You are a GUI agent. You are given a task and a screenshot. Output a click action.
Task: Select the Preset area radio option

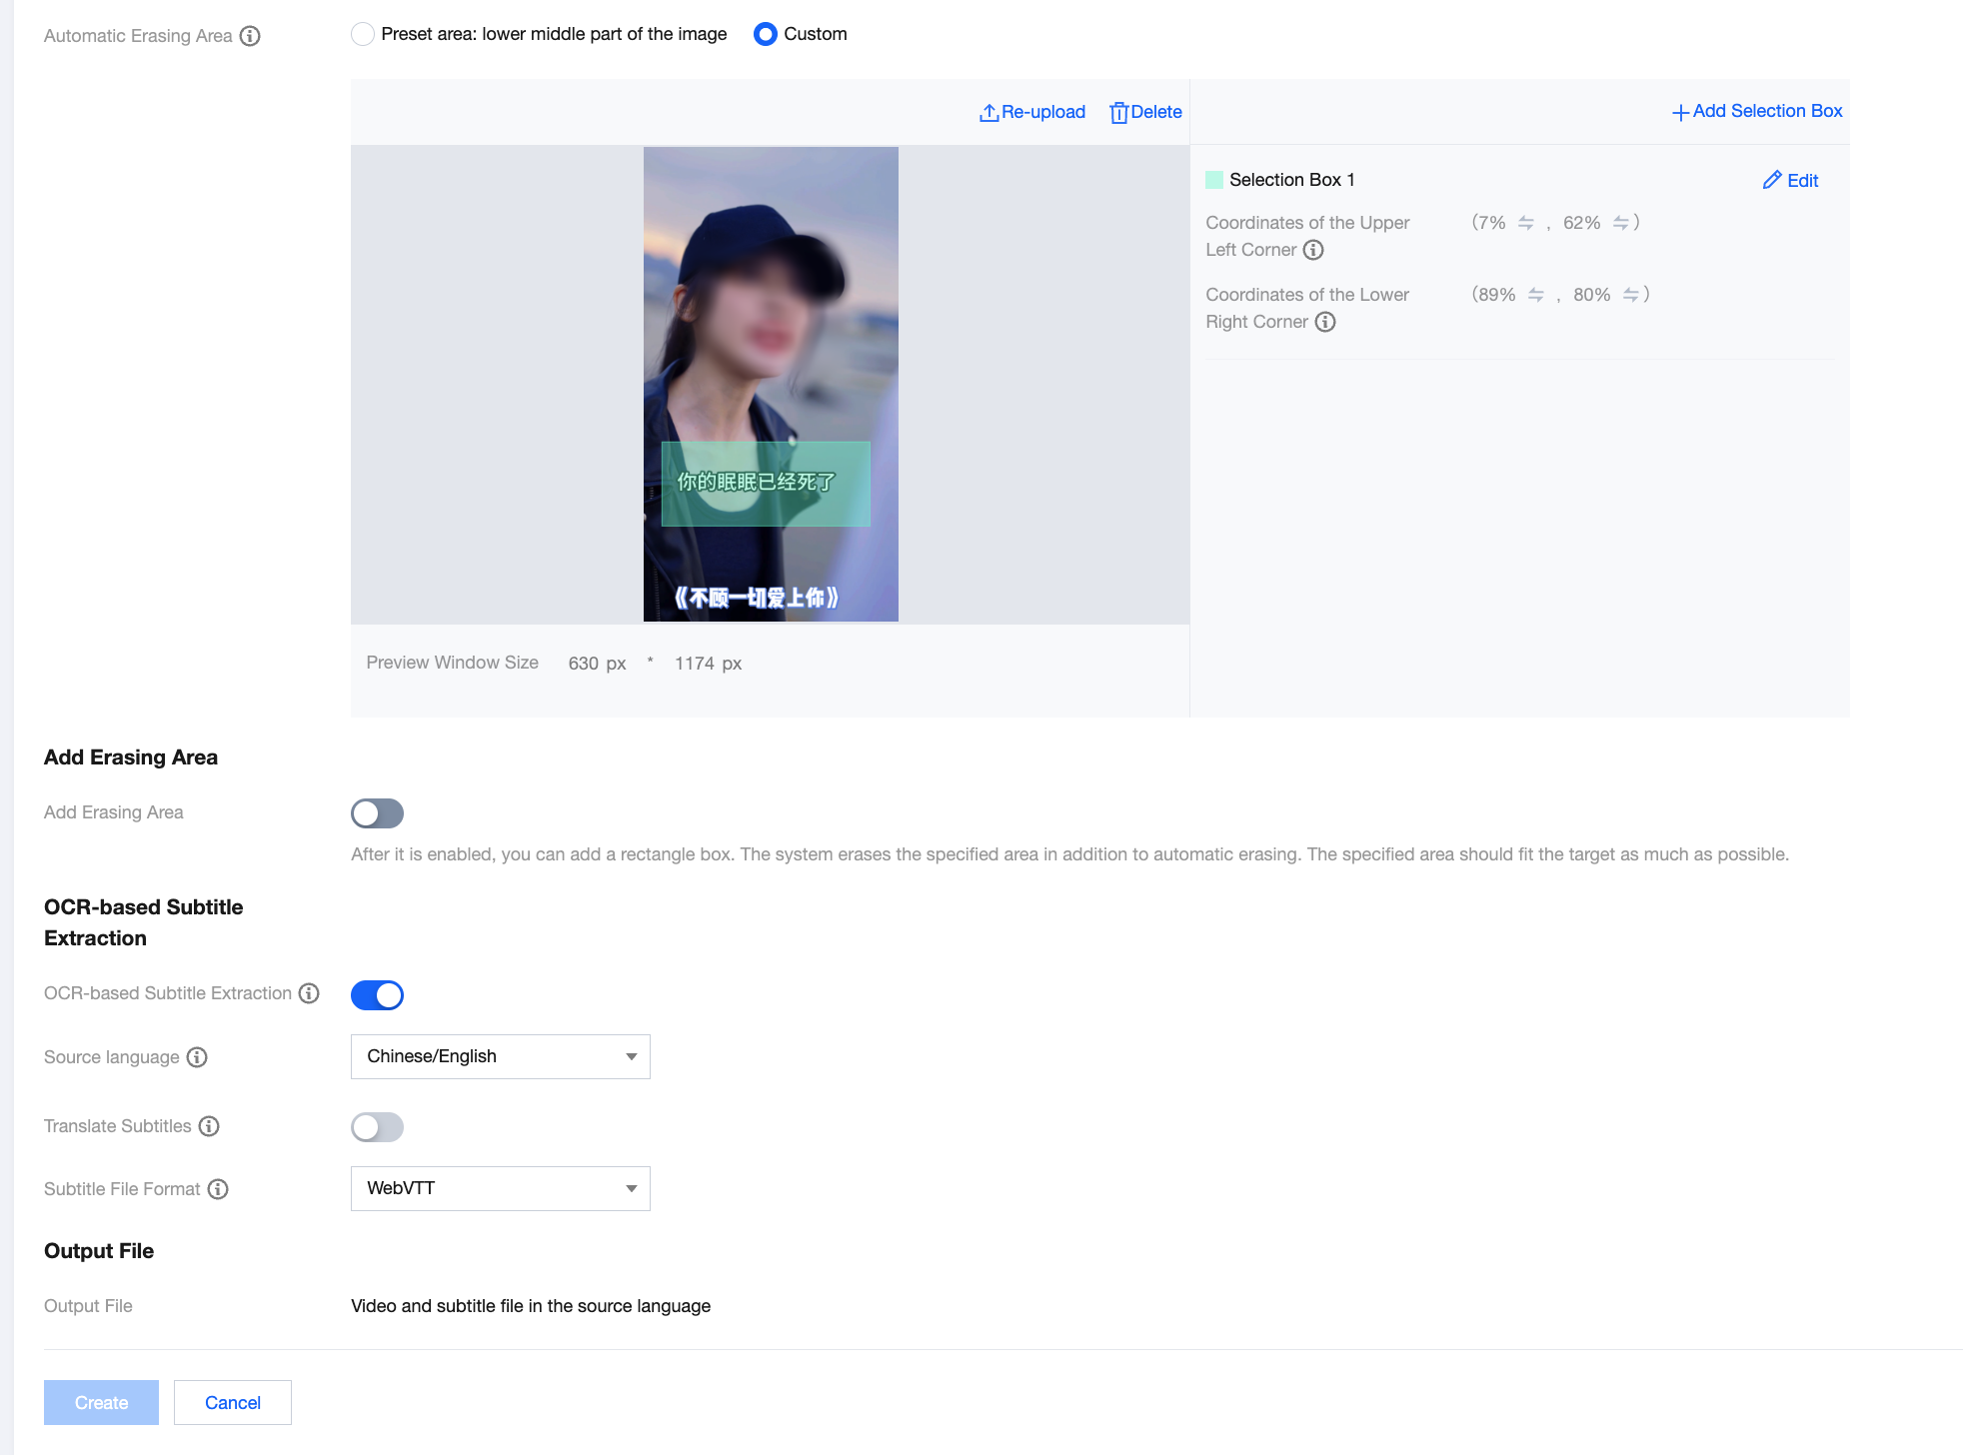pos(363,34)
